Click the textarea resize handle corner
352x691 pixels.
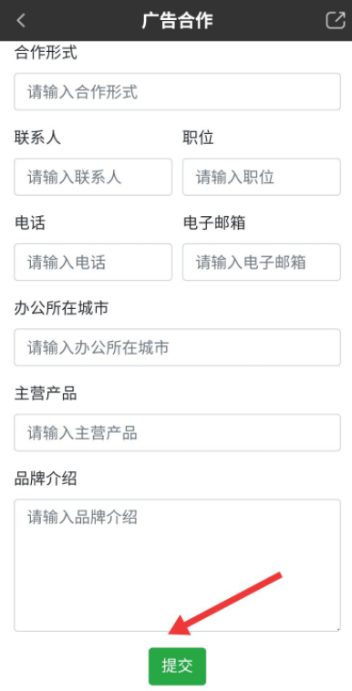[x=337, y=628]
